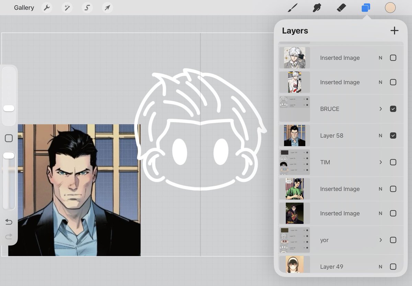
Task: Select the Layer 49 thumbnail
Action: click(295, 264)
